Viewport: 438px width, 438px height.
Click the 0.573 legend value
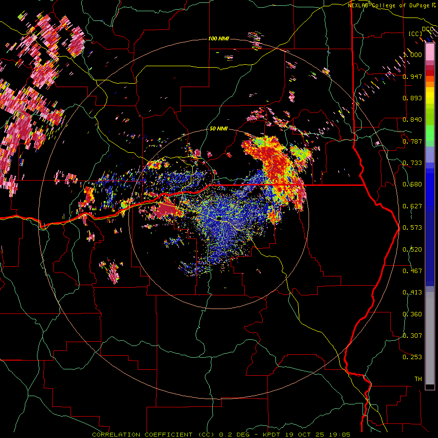412,228
